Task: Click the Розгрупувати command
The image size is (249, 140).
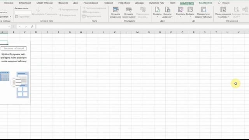Action: (x=91, y=12)
